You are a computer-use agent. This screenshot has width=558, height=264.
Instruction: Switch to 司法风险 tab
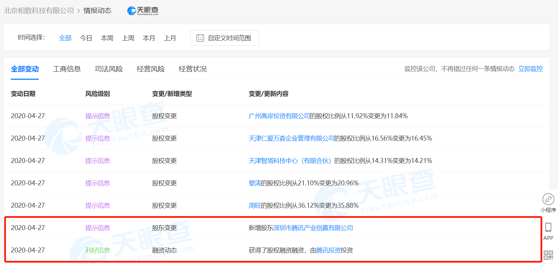pyautogui.click(x=109, y=69)
